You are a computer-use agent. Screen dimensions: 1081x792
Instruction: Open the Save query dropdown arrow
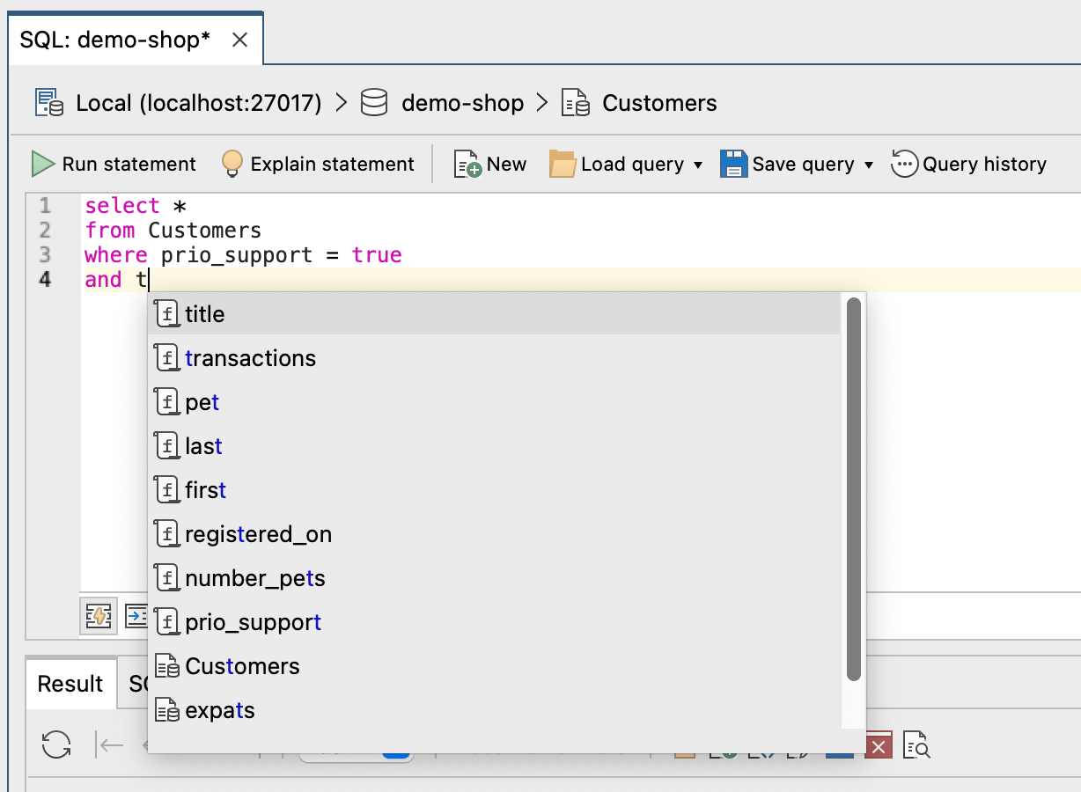tap(869, 165)
